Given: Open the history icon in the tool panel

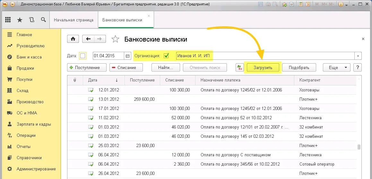Looking at the screenshot, I should click(x=31, y=20).
